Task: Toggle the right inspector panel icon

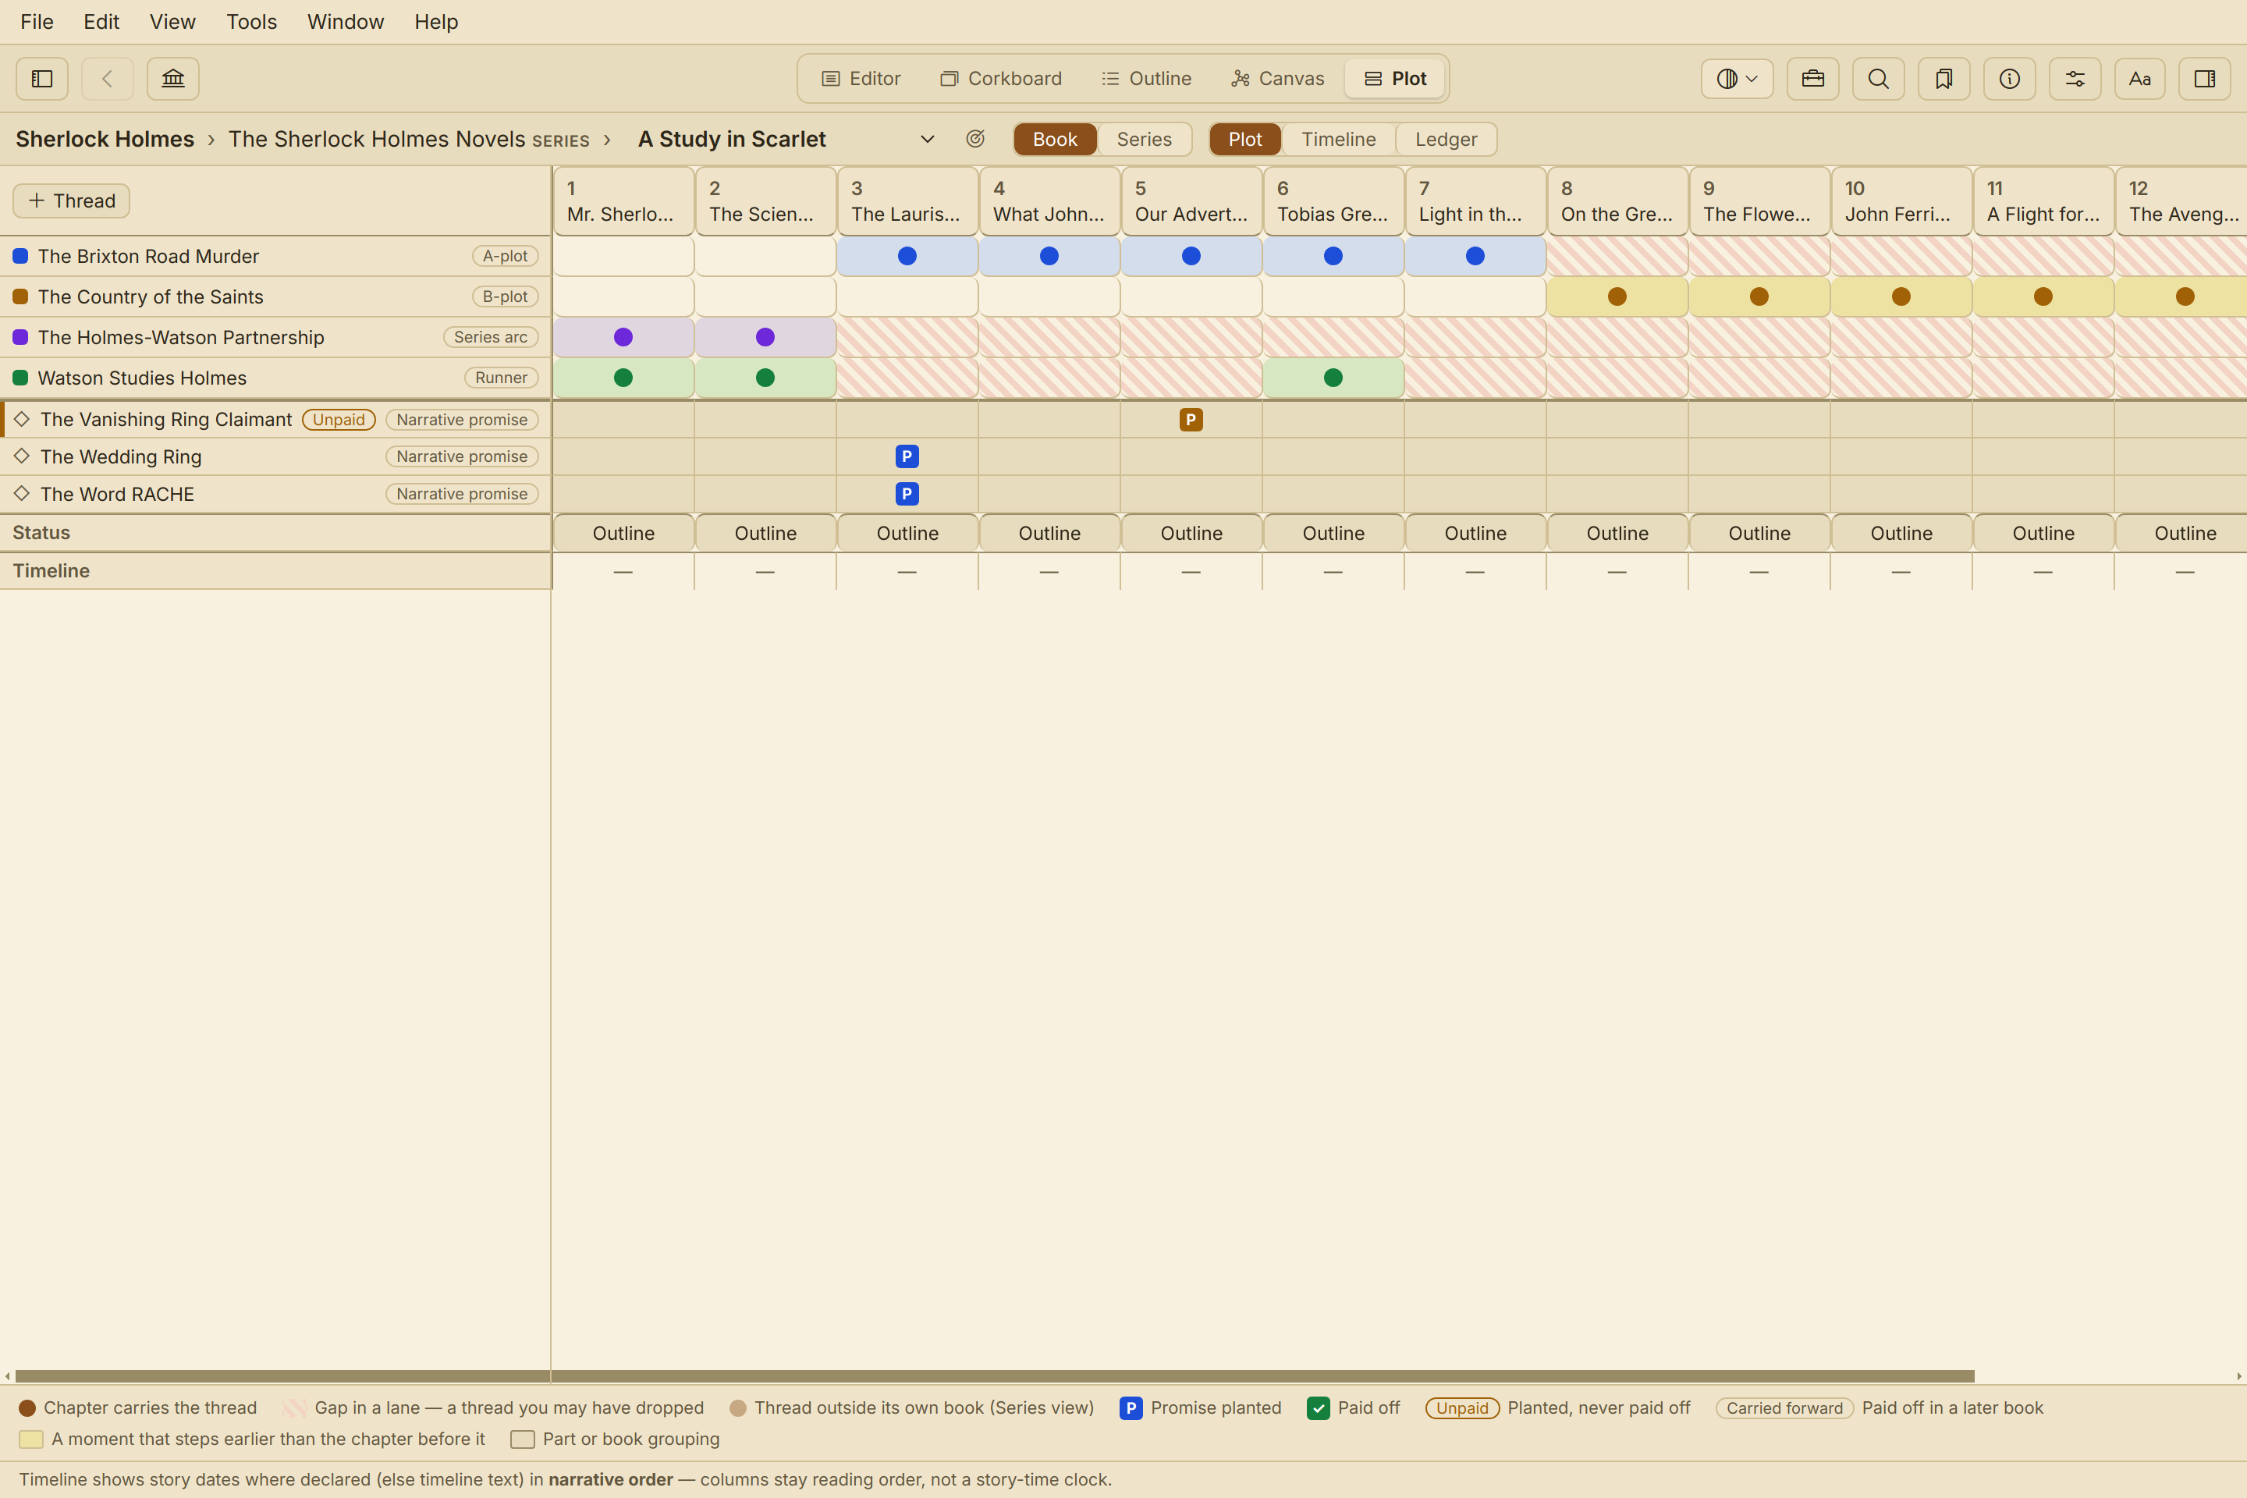Action: (x=2205, y=78)
